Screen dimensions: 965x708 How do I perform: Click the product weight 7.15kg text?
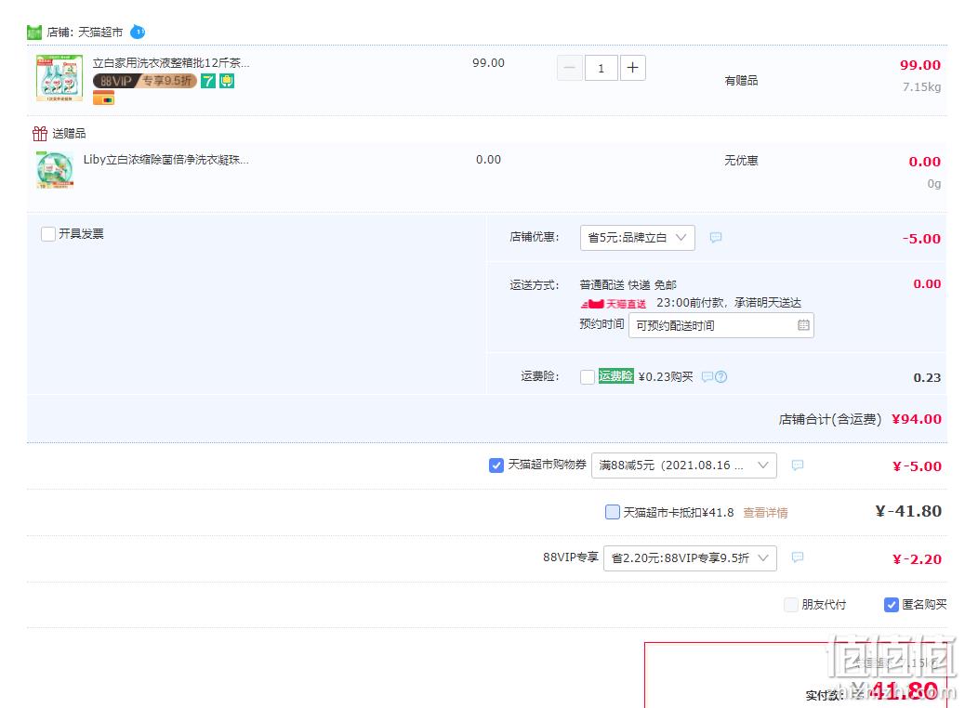[x=921, y=86]
